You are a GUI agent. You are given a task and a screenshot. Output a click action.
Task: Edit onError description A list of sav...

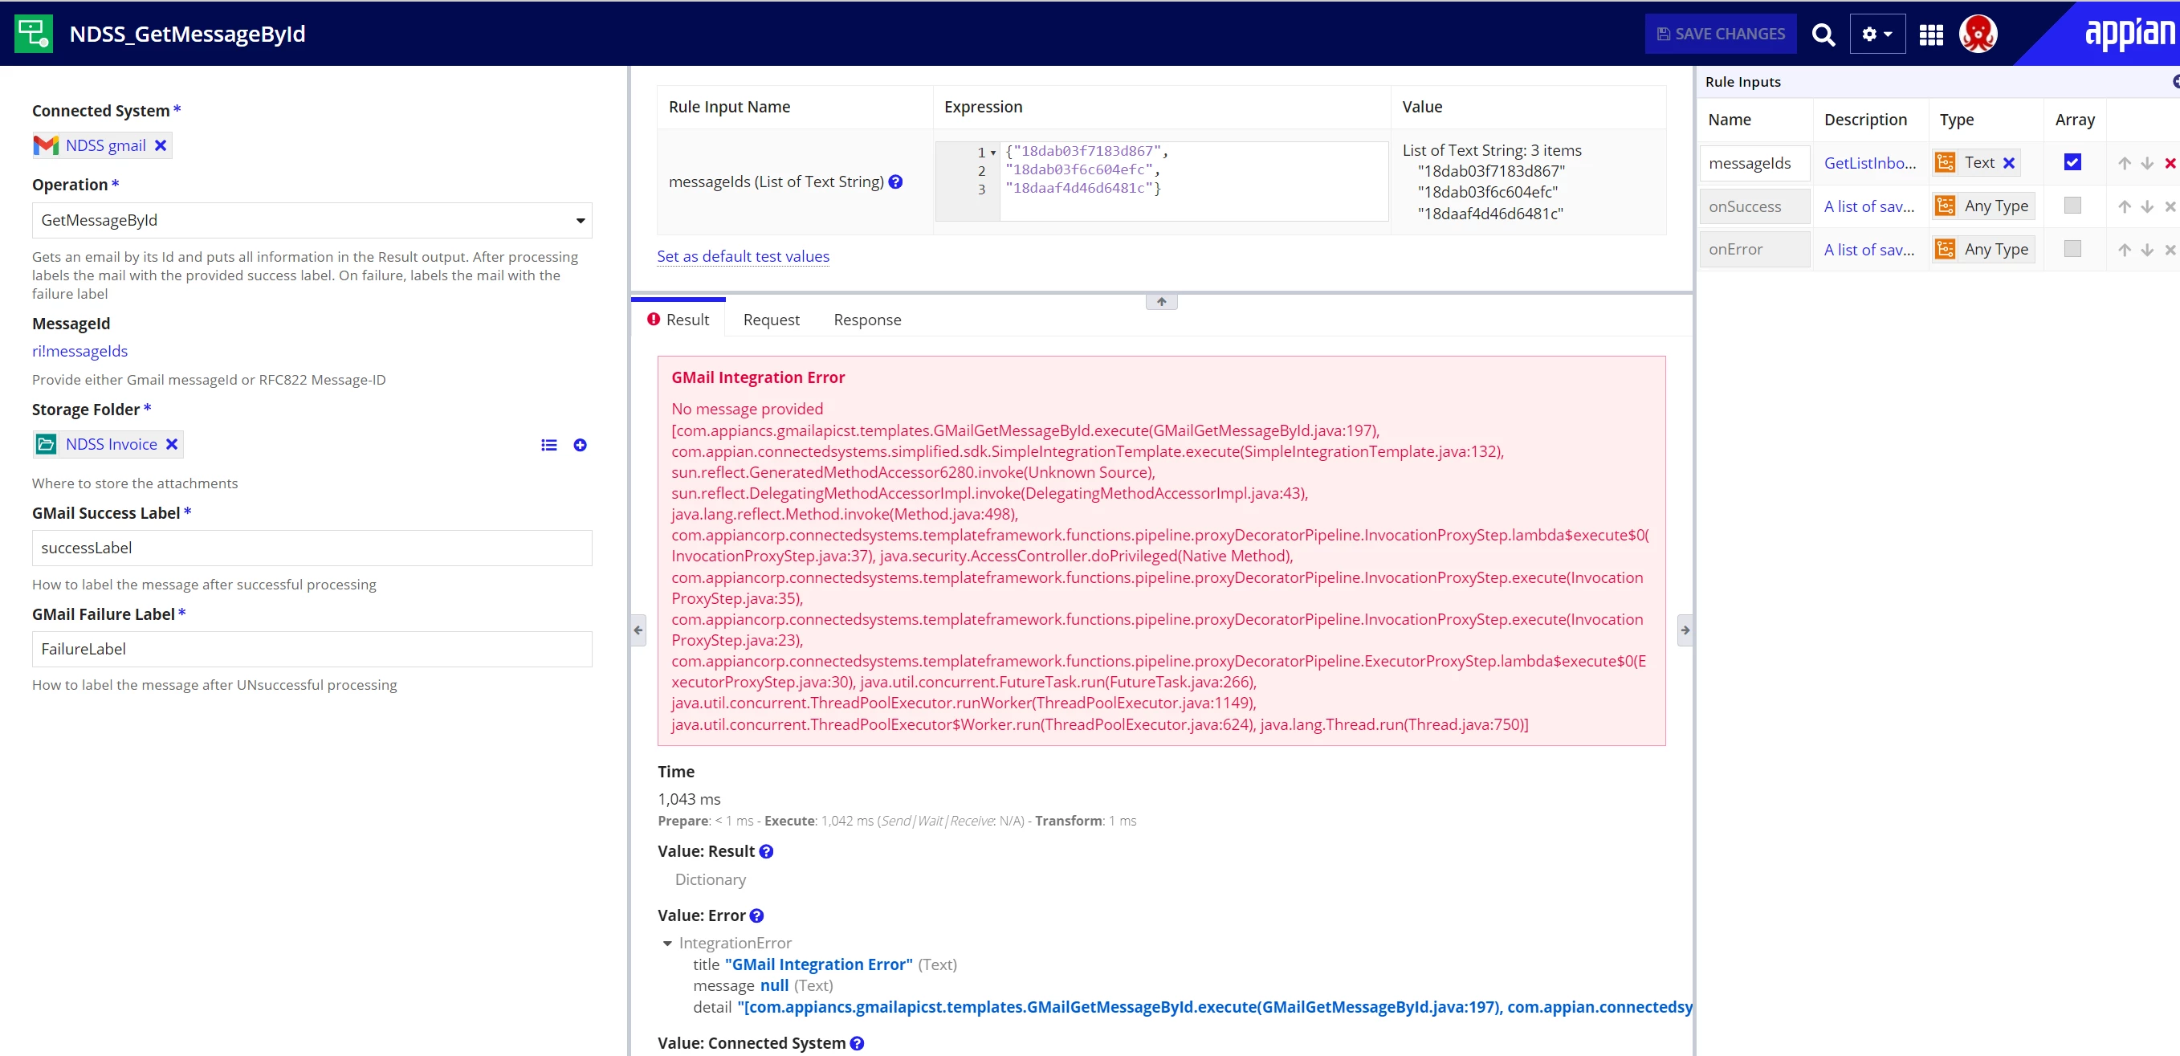(x=1868, y=250)
